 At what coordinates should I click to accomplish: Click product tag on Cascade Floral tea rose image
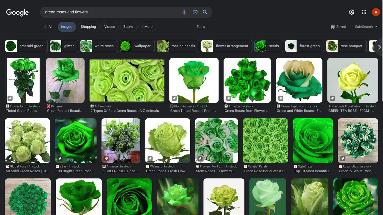(332, 98)
